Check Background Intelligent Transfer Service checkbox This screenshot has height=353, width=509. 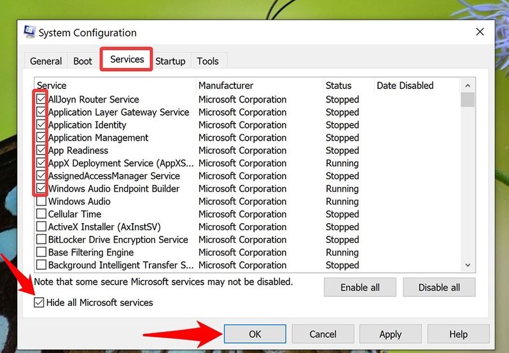41,265
